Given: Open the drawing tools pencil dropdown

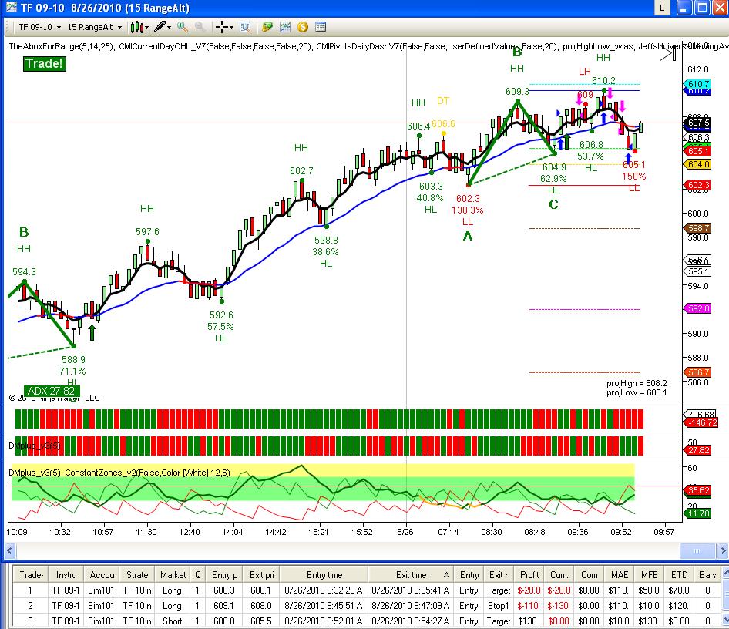Looking at the screenshot, I should click(x=163, y=27).
